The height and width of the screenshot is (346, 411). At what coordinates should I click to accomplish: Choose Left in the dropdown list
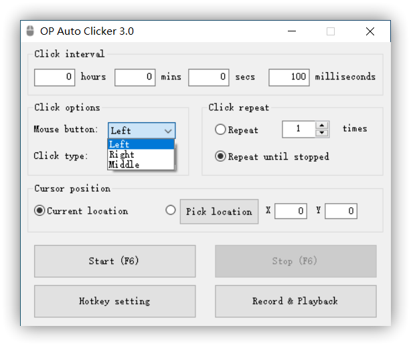[141, 144]
